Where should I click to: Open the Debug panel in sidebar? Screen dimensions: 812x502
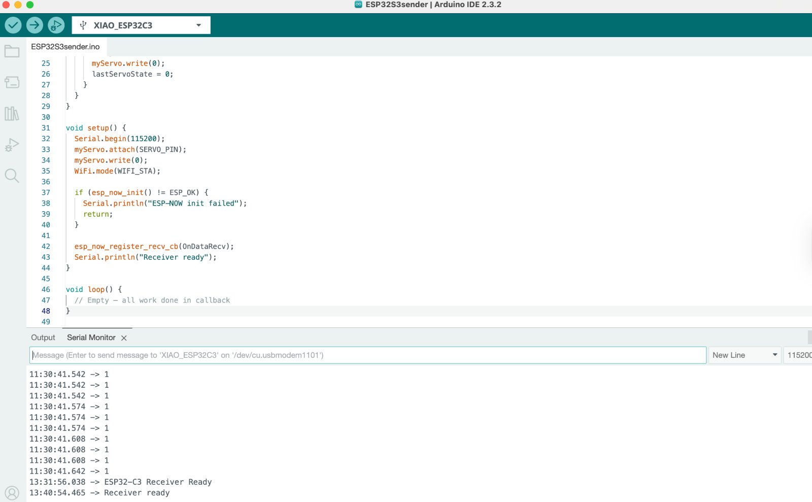(x=12, y=145)
